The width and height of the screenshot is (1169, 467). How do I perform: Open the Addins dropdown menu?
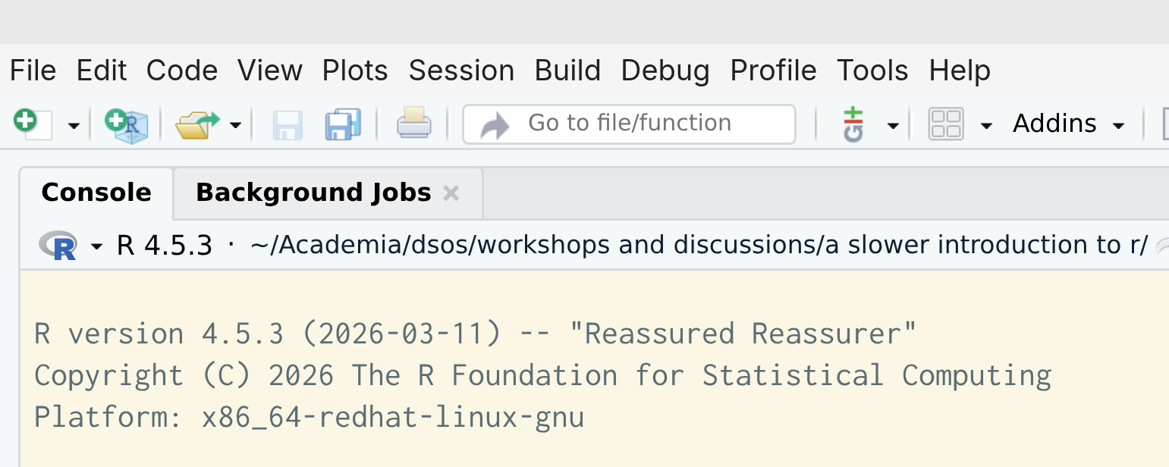[1069, 124]
